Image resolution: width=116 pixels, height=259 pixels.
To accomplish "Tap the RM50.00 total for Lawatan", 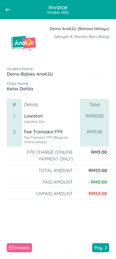I will coord(95,116).
